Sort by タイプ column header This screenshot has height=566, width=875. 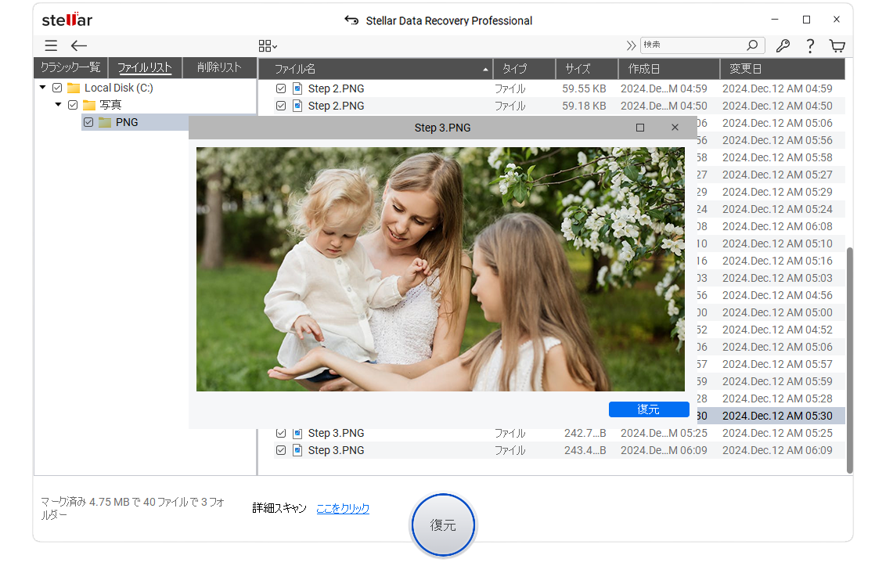524,69
